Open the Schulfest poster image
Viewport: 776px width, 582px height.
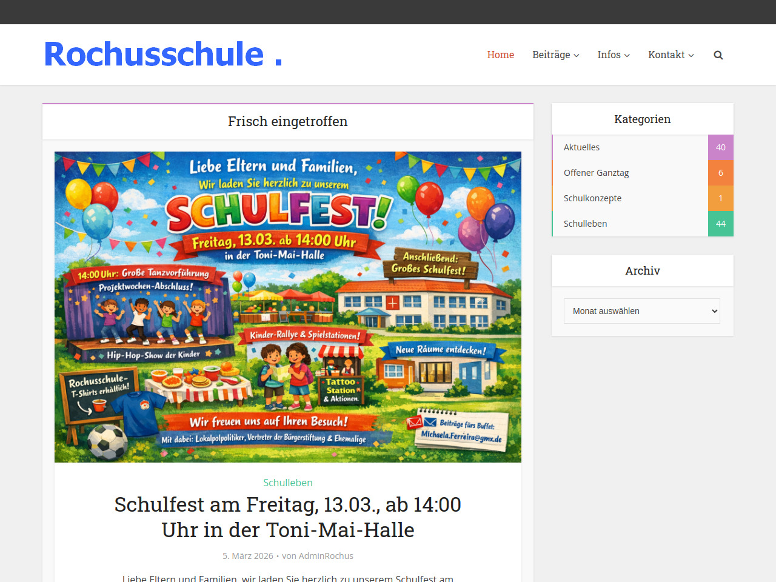tap(288, 307)
